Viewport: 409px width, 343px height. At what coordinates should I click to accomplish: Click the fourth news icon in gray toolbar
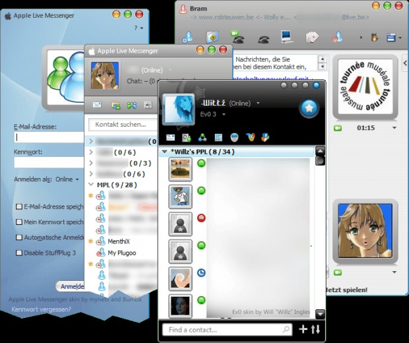[148, 105]
